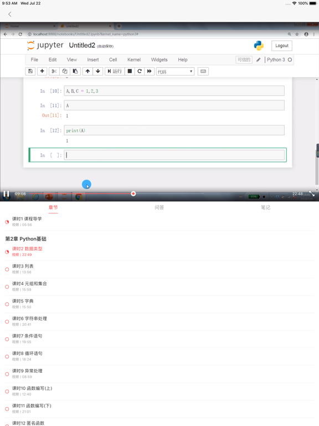Viewport: 319px width, 426px height.
Task: Open lesson 课时4 元组和集合
Action: (159, 286)
